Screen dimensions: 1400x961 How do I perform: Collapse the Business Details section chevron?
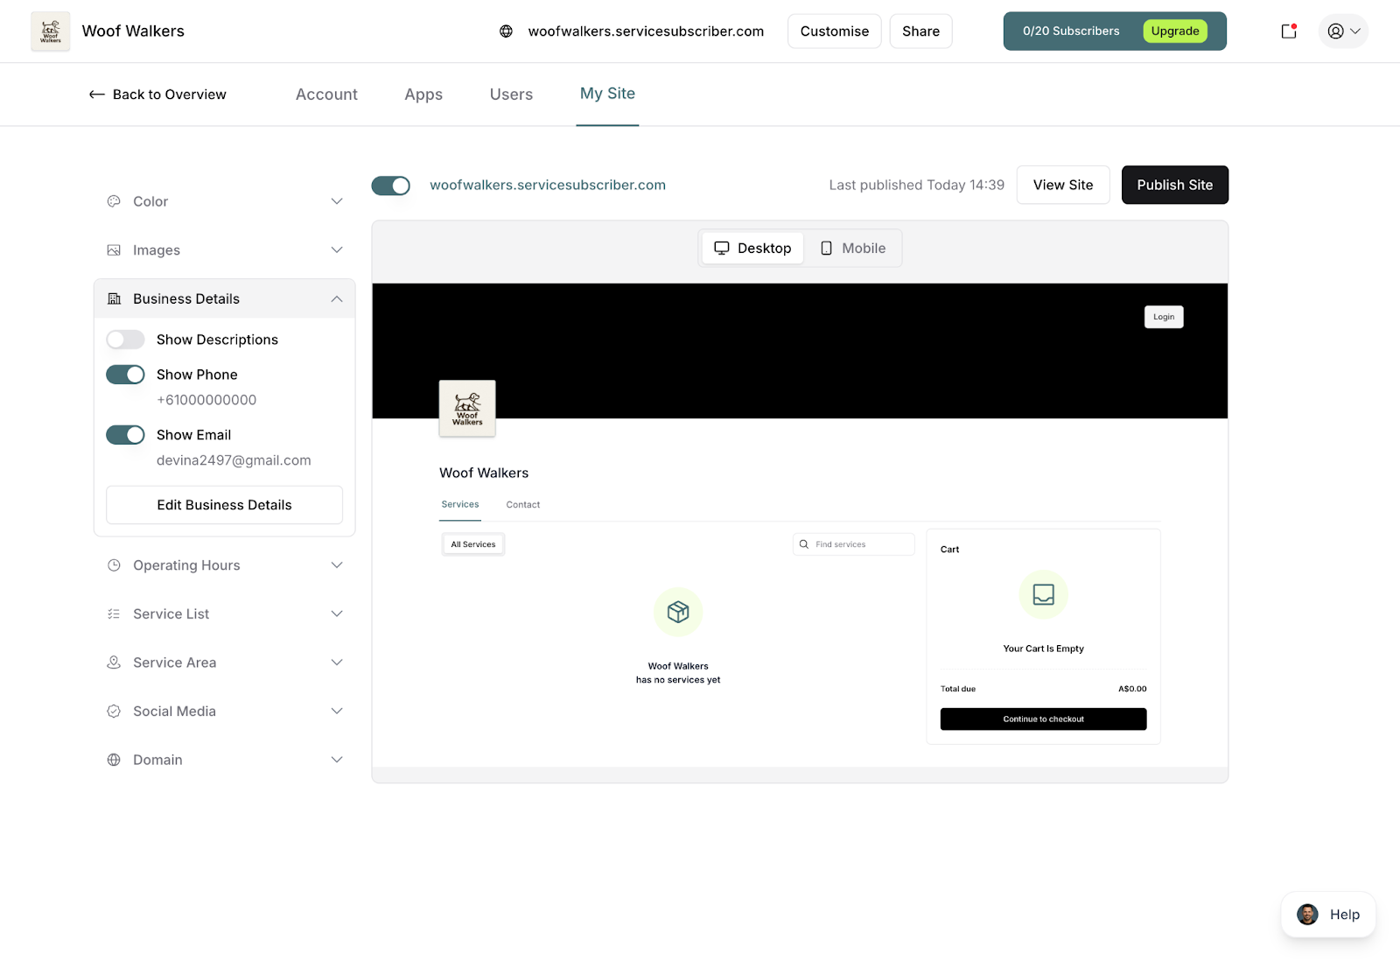pos(337,299)
